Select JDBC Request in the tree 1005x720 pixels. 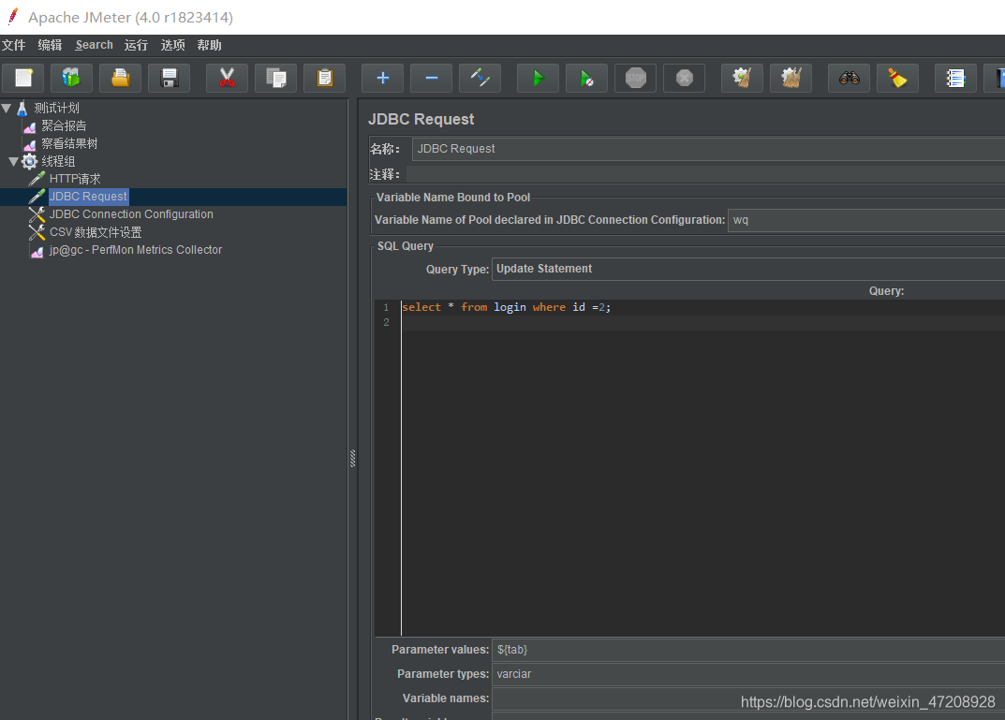pyautogui.click(x=88, y=197)
